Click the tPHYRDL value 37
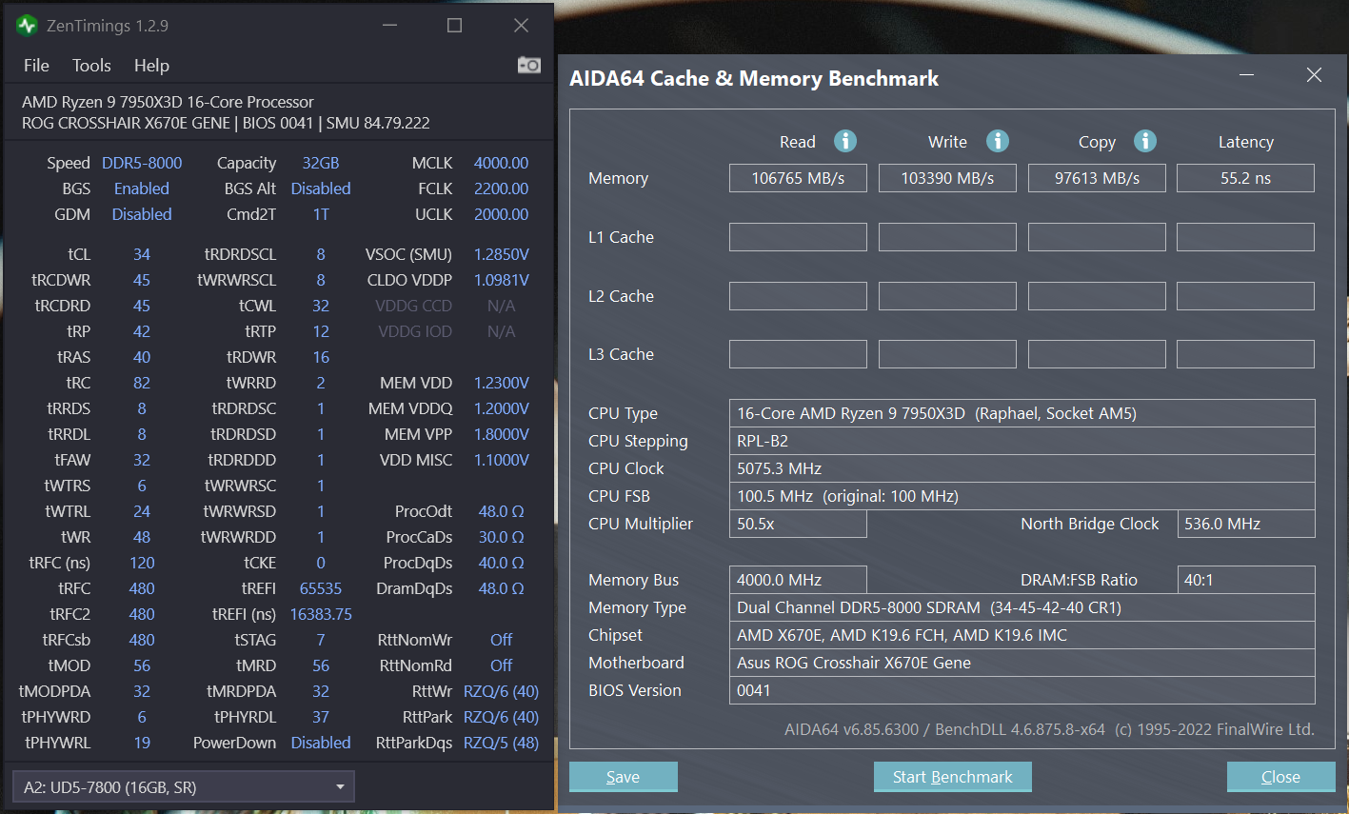The image size is (1349, 814). pyautogui.click(x=321, y=717)
